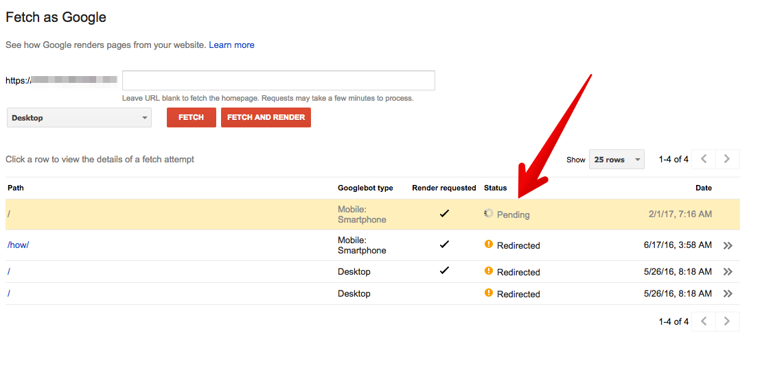This screenshot has height=372, width=762.
Task: Open the Desktop Googlebot type dropdown
Action: (79, 117)
